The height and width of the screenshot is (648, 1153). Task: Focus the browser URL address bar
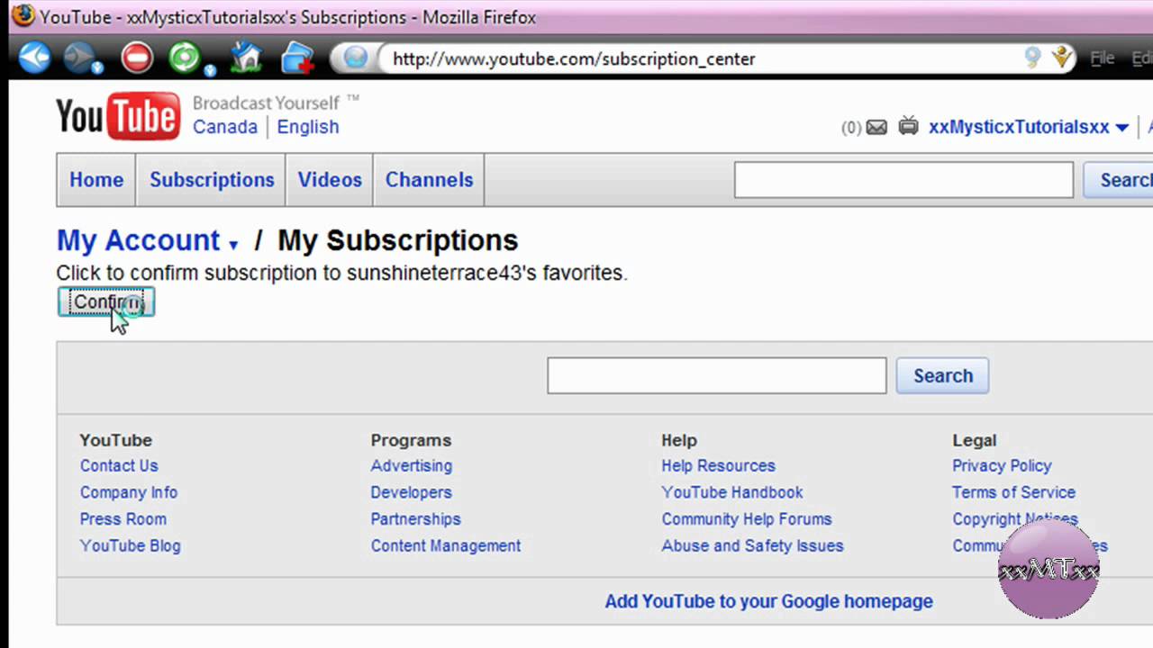[703, 59]
